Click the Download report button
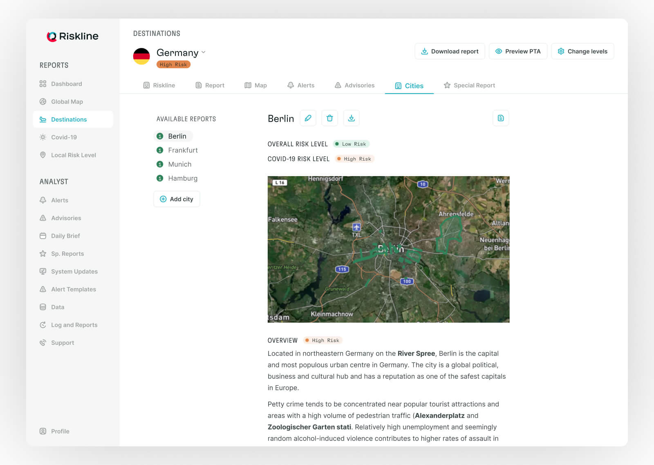Viewport: 654px width, 465px height. tap(450, 51)
